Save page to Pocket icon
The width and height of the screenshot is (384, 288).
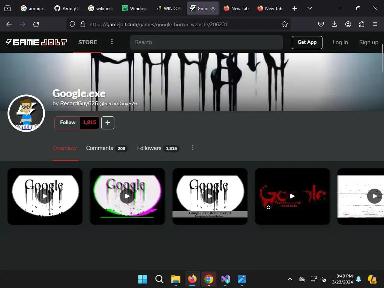point(321,24)
